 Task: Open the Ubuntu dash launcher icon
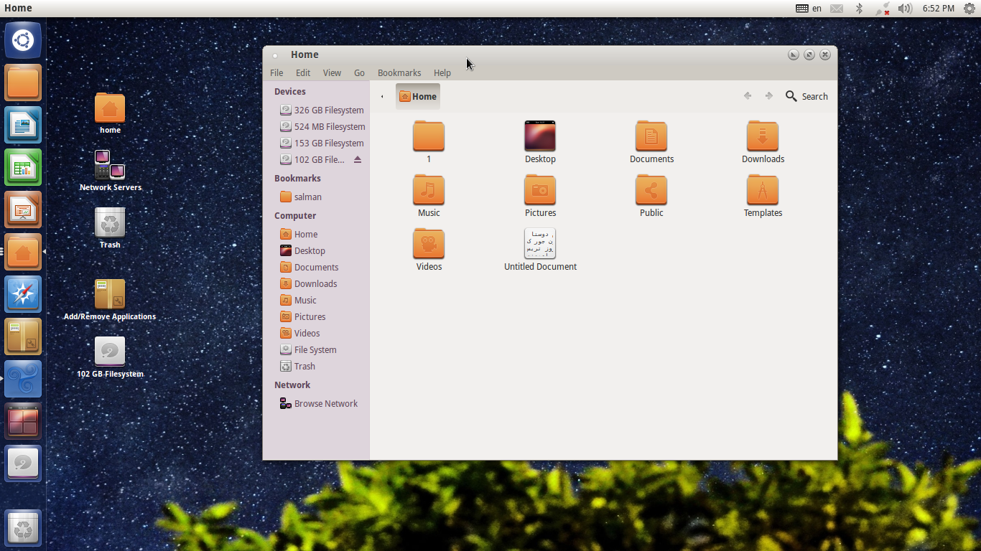23,40
